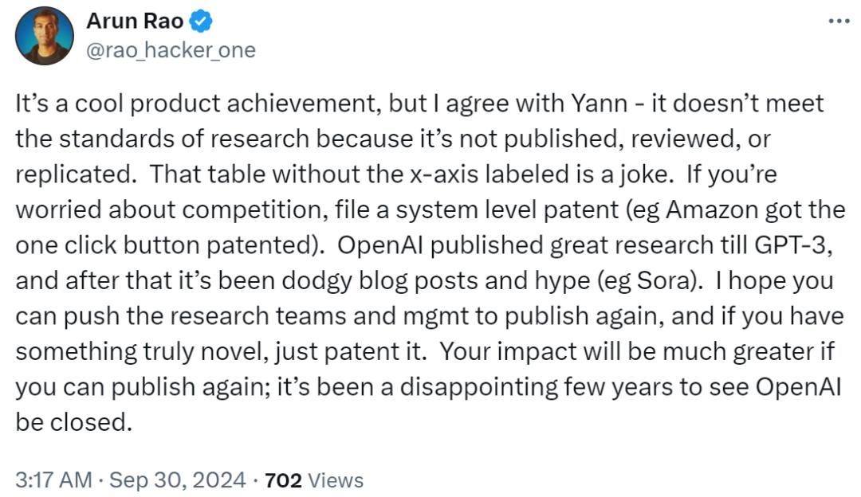Click the final words 'be closed.'
The image size is (861, 497).
[x=73, y=422]
